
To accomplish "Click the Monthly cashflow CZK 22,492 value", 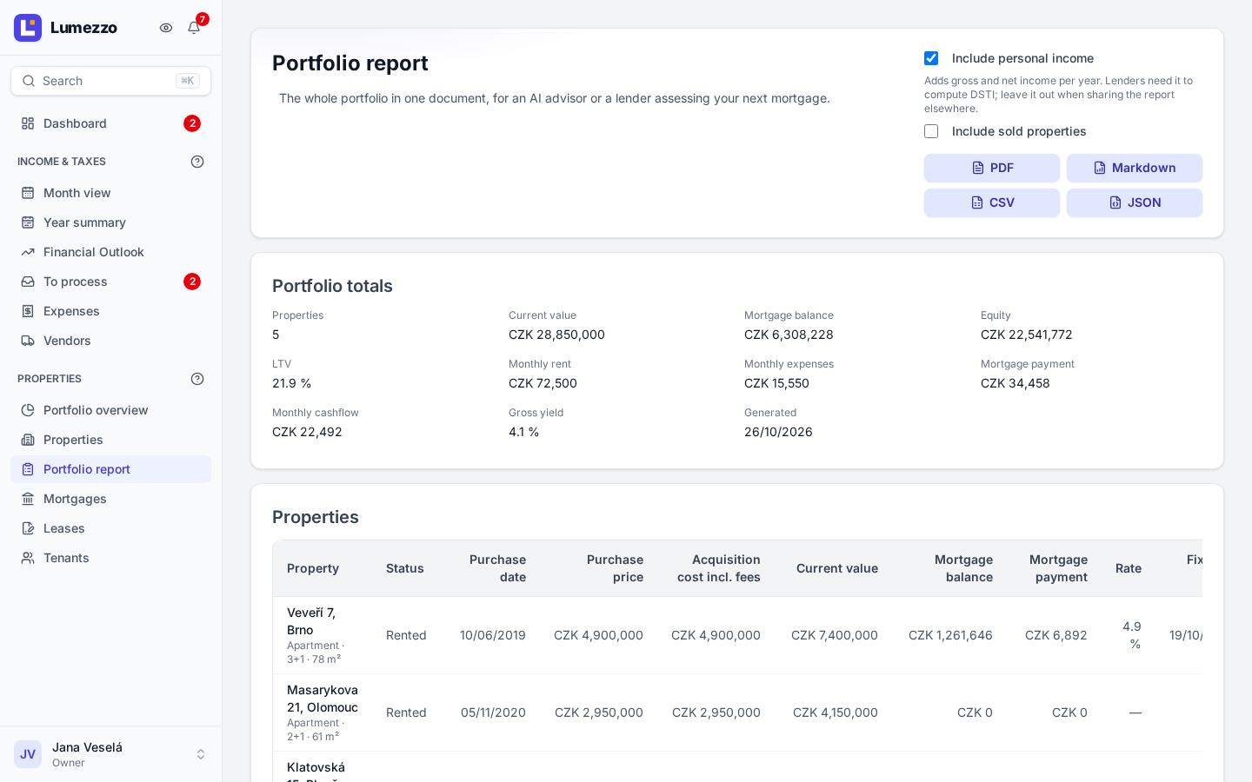I will point(307,432).
